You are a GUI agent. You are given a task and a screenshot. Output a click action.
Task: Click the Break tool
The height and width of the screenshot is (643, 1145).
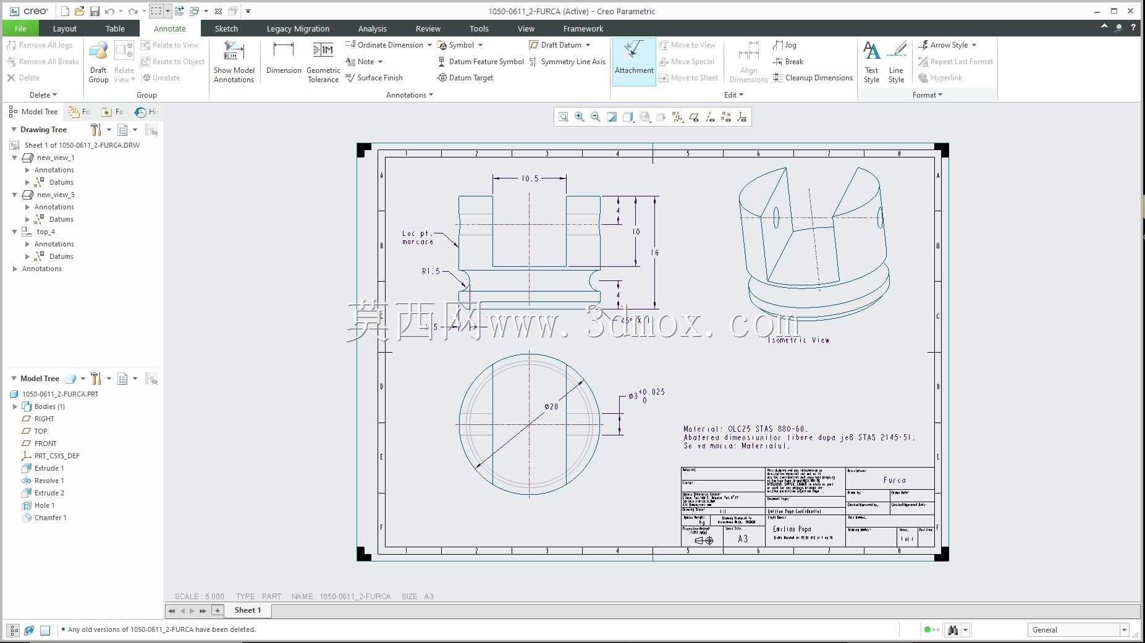788,62
